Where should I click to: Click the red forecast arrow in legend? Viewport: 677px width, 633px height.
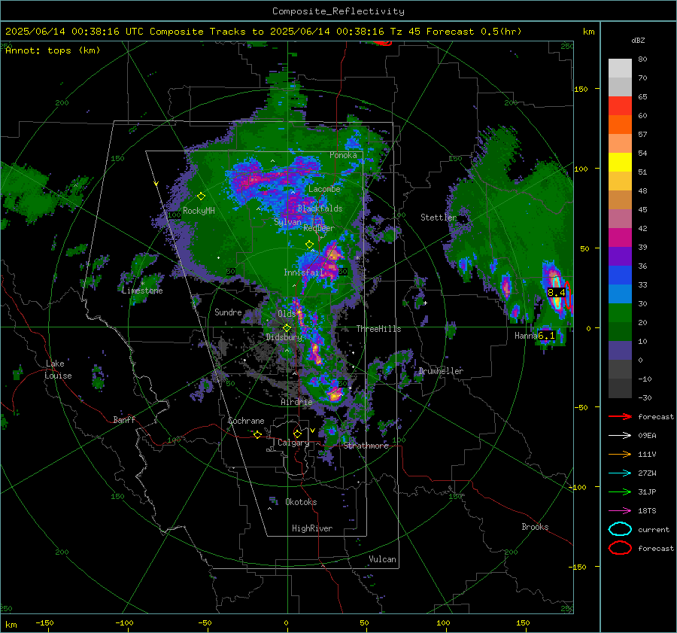[x=620, y=416]
